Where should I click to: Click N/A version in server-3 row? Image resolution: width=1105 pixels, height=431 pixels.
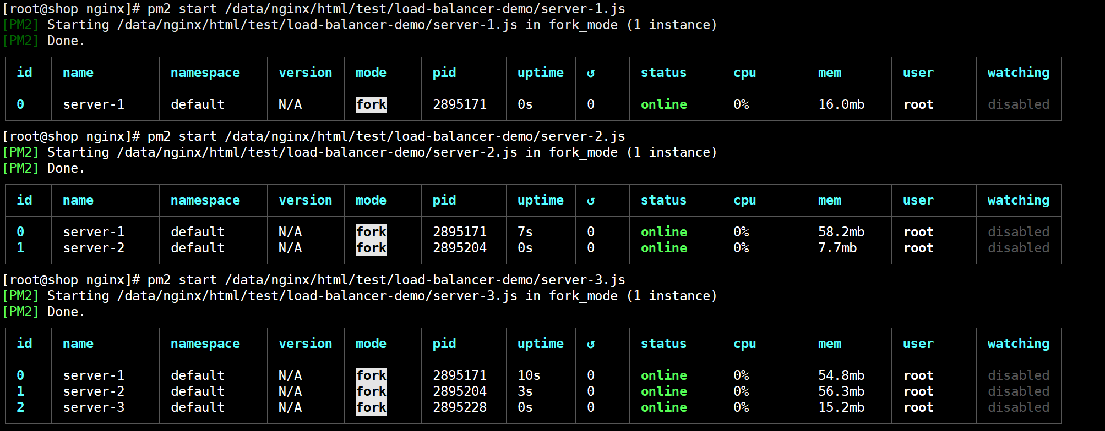[x=290, y=407]
